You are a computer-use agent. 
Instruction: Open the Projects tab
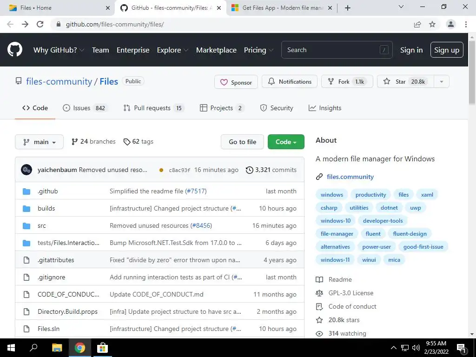(222, 108)
